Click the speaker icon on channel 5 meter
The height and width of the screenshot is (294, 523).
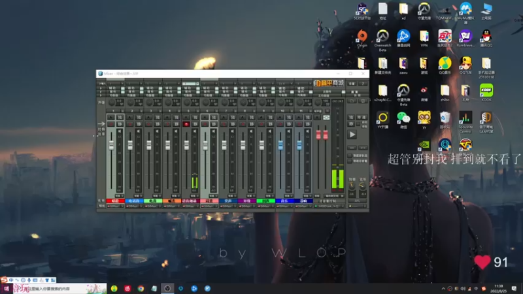coord(195,131)
